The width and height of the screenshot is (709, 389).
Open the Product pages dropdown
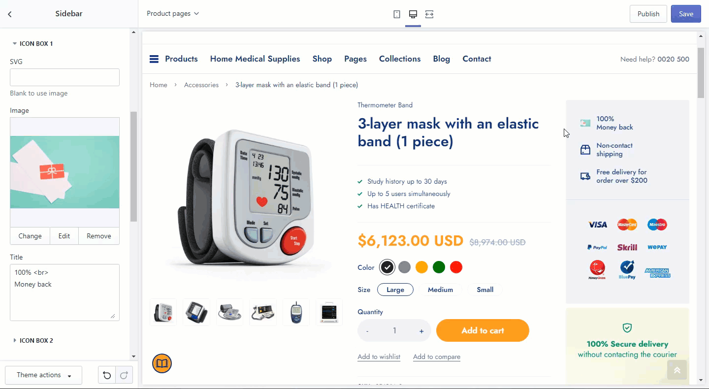pos(173,14)
